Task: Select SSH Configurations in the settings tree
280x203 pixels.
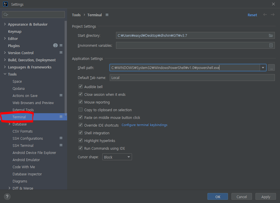Action: [x=28, y=138]
